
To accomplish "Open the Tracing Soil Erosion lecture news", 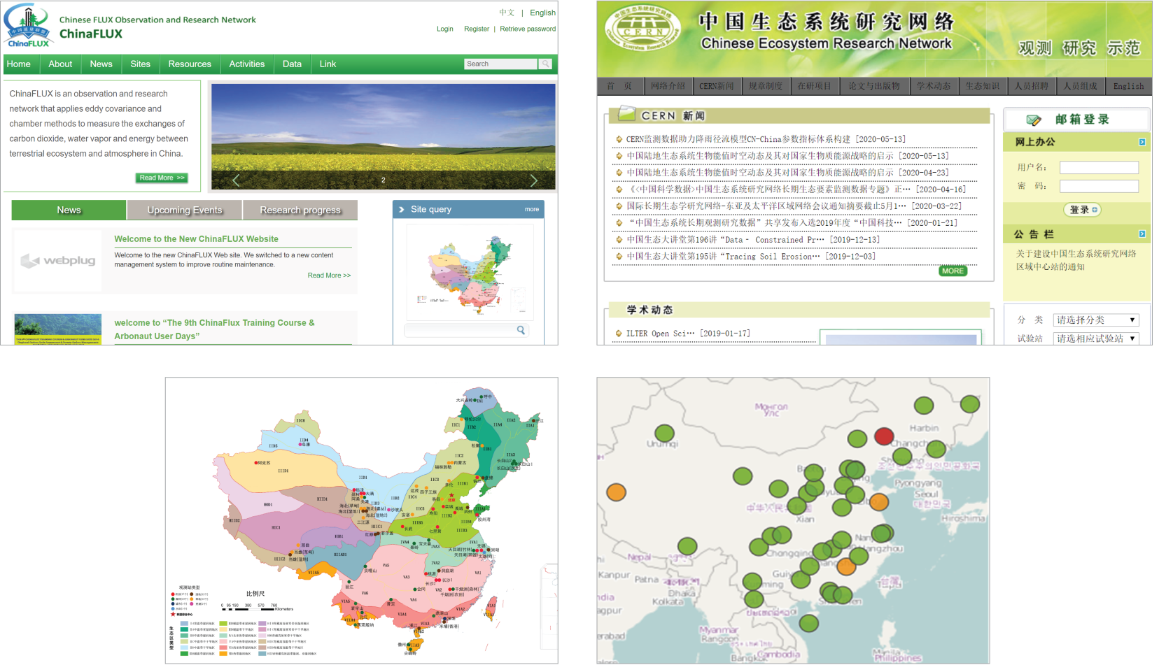I will [751, 257].
